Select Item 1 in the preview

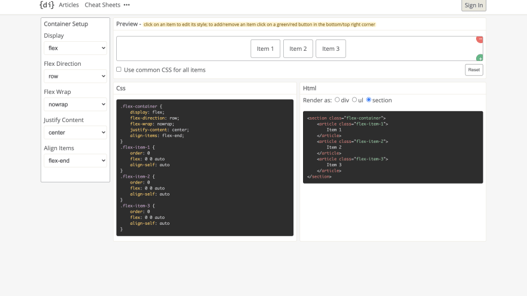[265, 48]
